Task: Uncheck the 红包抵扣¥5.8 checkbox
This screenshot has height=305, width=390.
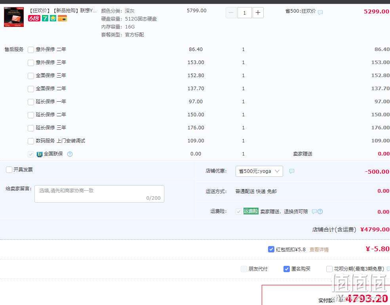Action: tap(271, 249)
